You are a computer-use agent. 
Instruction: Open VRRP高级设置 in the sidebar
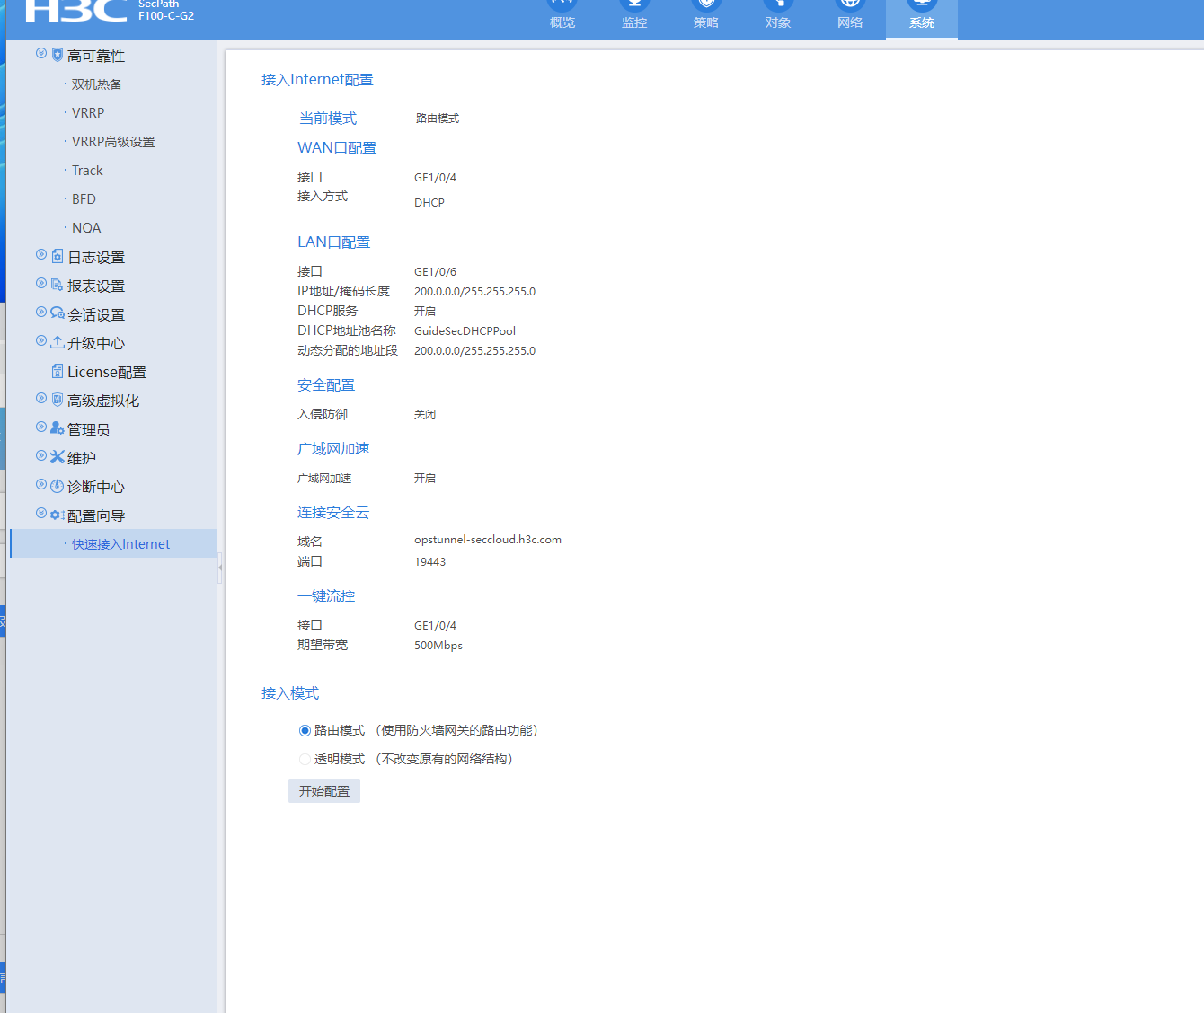pyautogui.click(x=113, y=142)
